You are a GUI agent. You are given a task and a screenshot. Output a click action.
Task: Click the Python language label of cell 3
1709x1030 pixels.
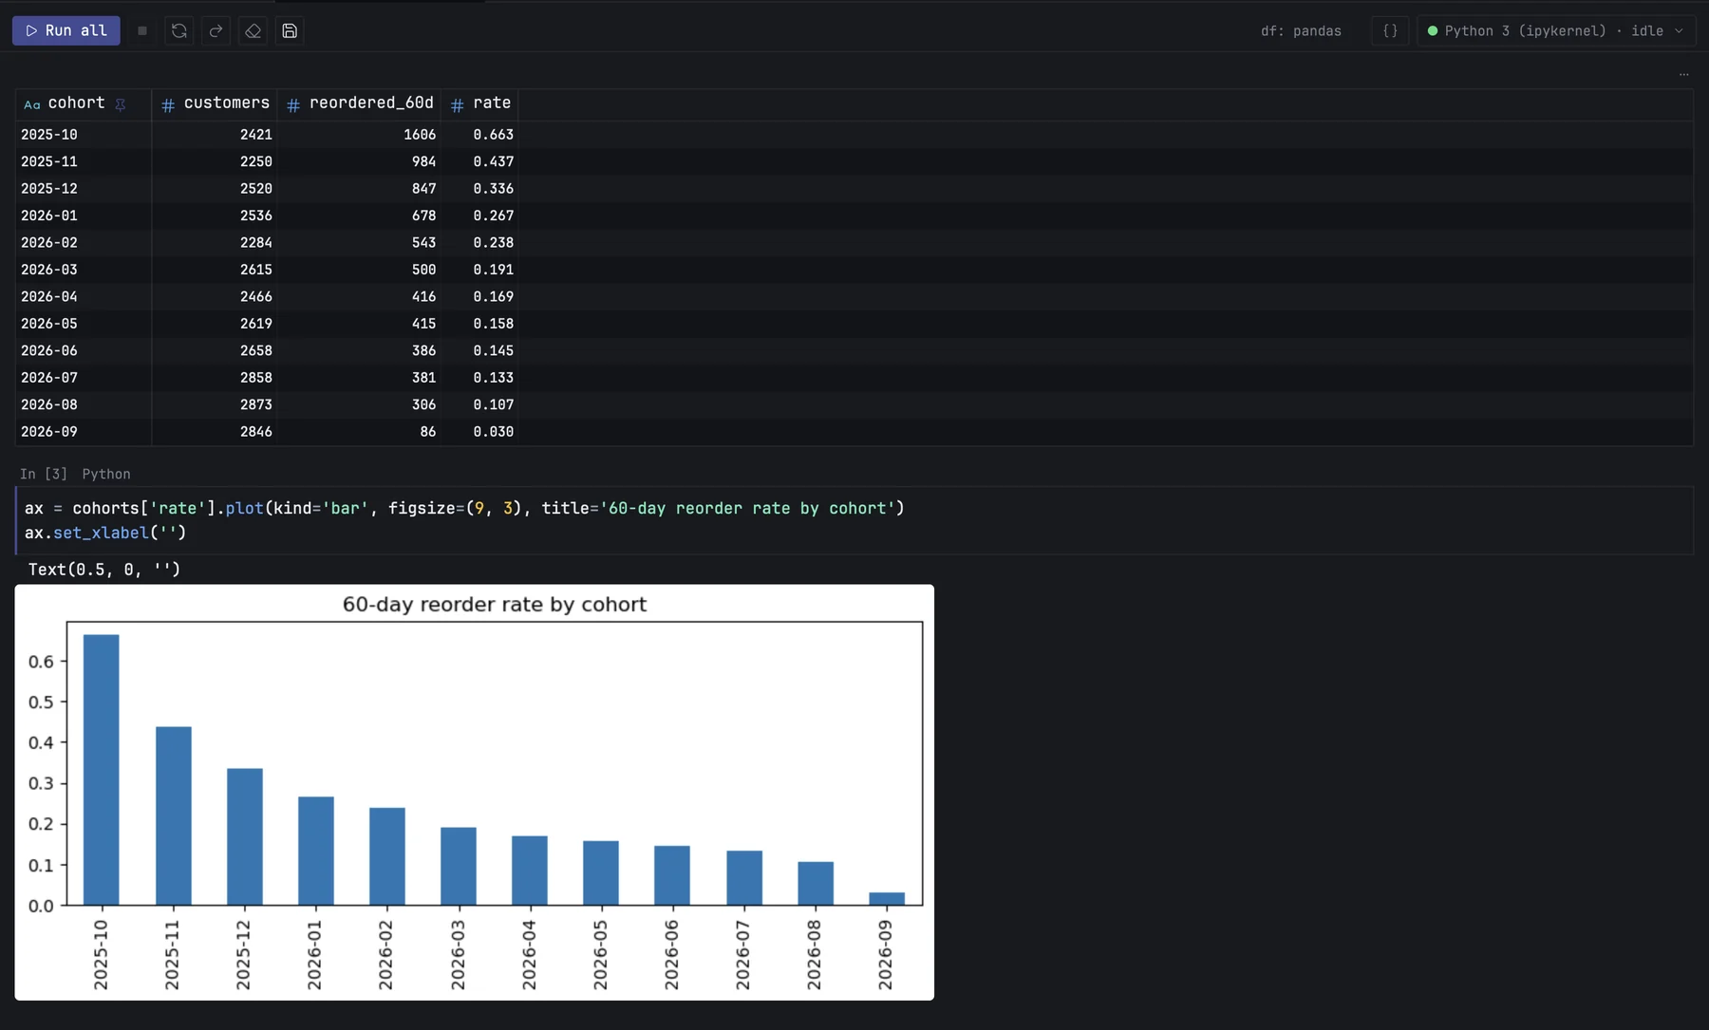click(106, 474)
